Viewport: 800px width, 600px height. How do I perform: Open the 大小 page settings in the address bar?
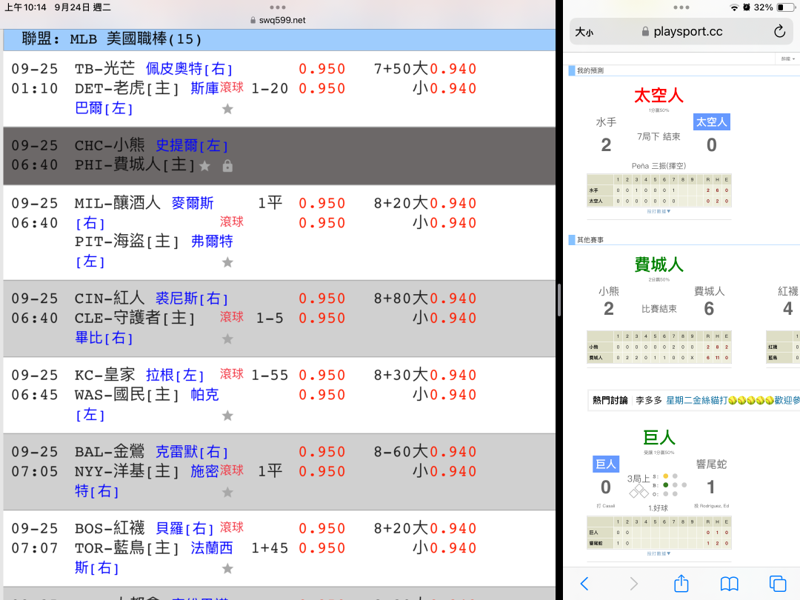pos(584,32)
